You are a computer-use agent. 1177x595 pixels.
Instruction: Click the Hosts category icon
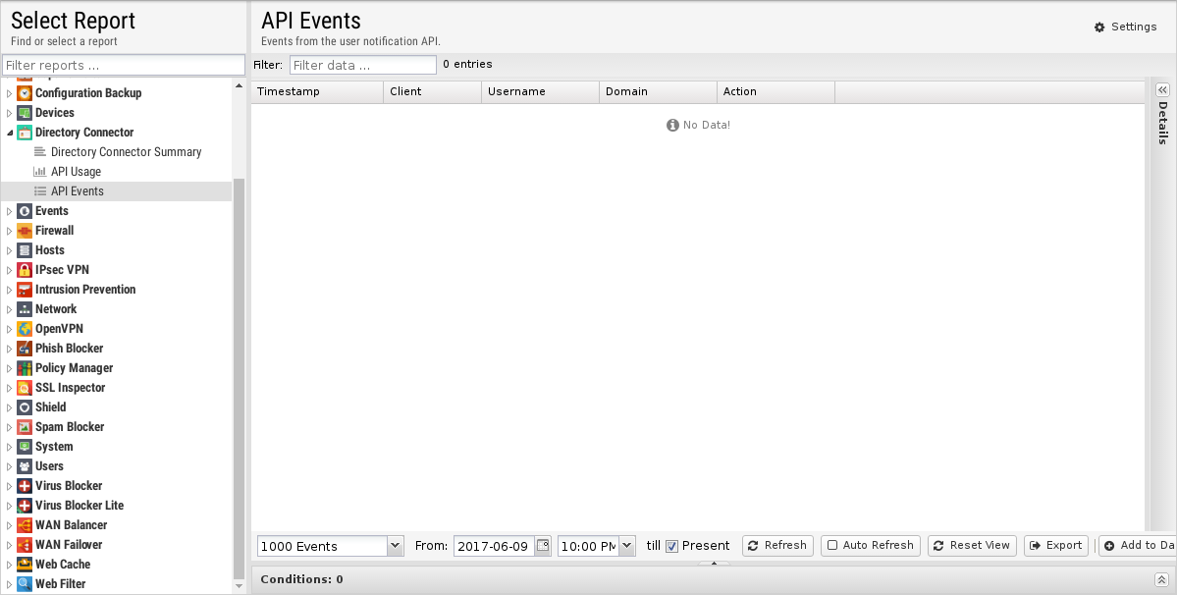(25, 249)
